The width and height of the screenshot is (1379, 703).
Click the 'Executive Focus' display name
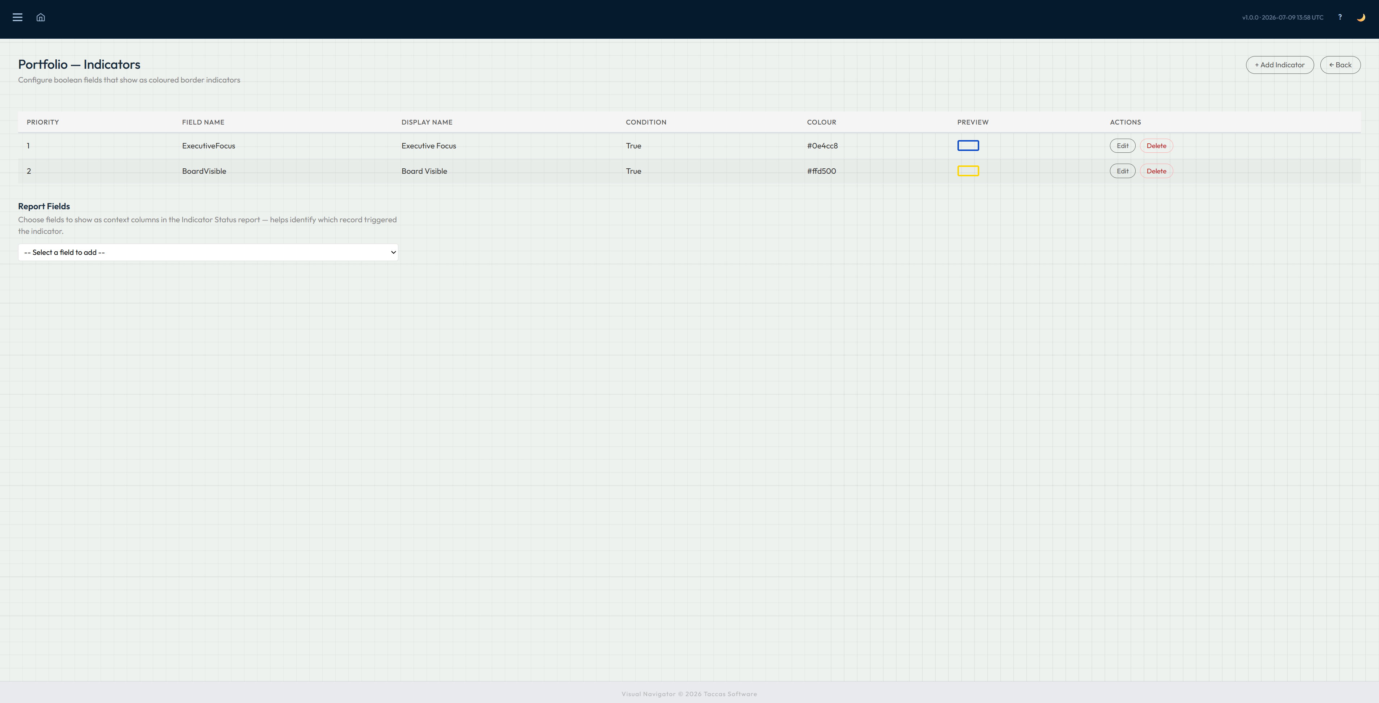pyautogui.click(x=428, y=146)
